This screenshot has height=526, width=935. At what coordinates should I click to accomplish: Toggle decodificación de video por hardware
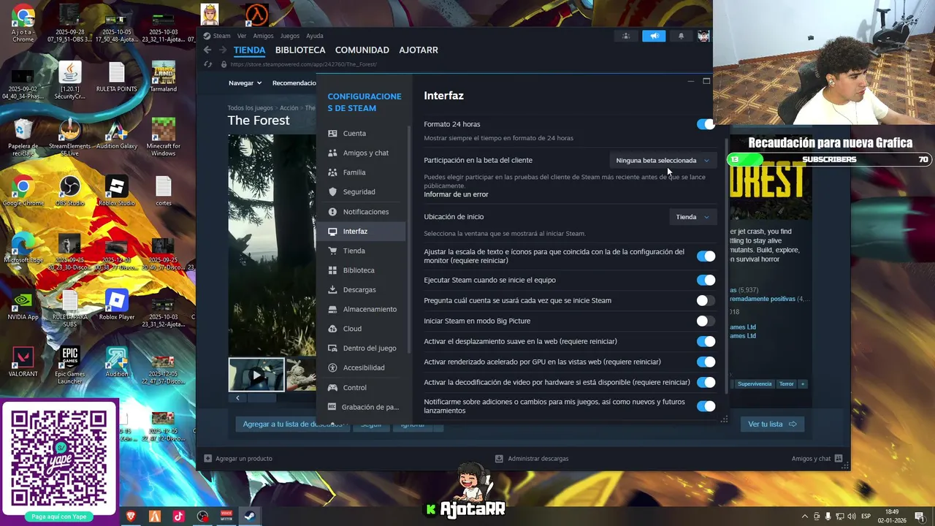[x=706, y=382]
